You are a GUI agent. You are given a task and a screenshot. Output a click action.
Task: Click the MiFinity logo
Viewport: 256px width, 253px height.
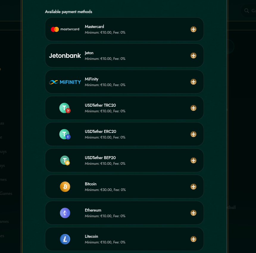click(65, 82)
